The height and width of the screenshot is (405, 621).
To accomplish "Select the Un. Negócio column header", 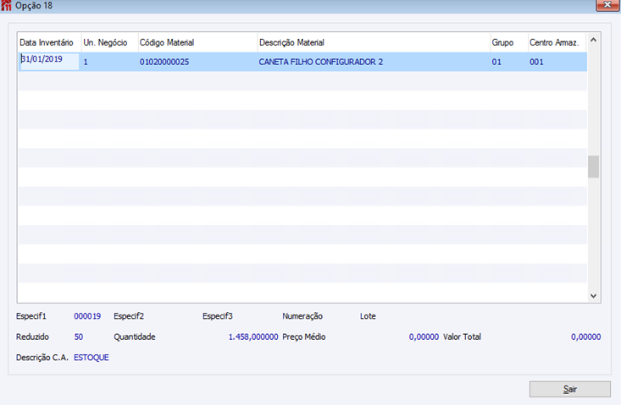I will (109, 42).
